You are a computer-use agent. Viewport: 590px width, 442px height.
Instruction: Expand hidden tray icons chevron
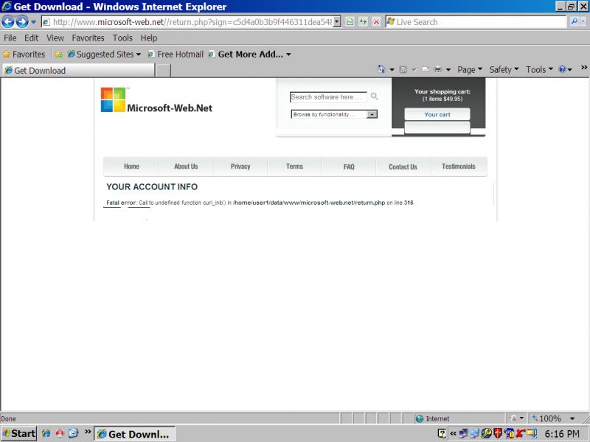(x=454, y=434)
